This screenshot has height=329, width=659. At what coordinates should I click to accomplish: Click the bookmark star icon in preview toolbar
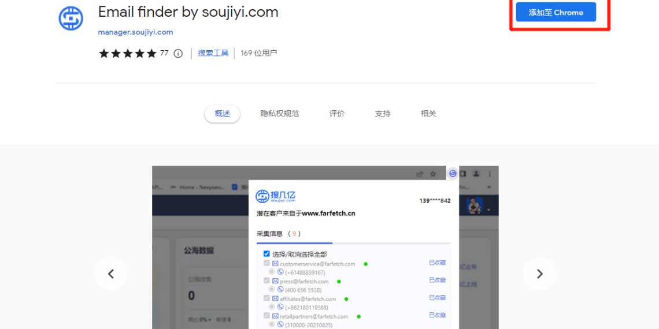tap(432, 174)
